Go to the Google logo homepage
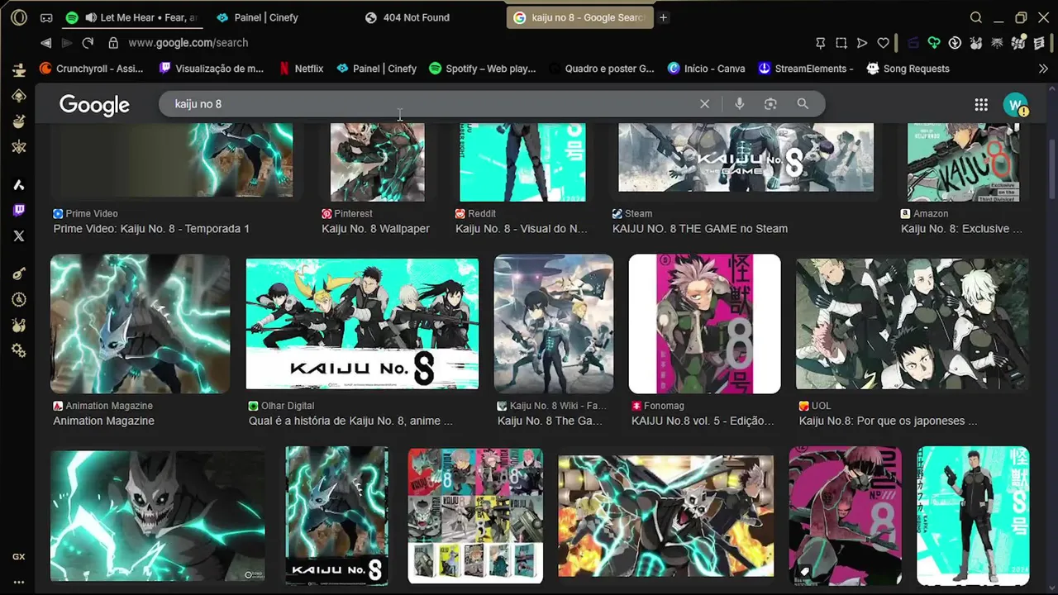The image size is (1058, 595). point(94,105)
